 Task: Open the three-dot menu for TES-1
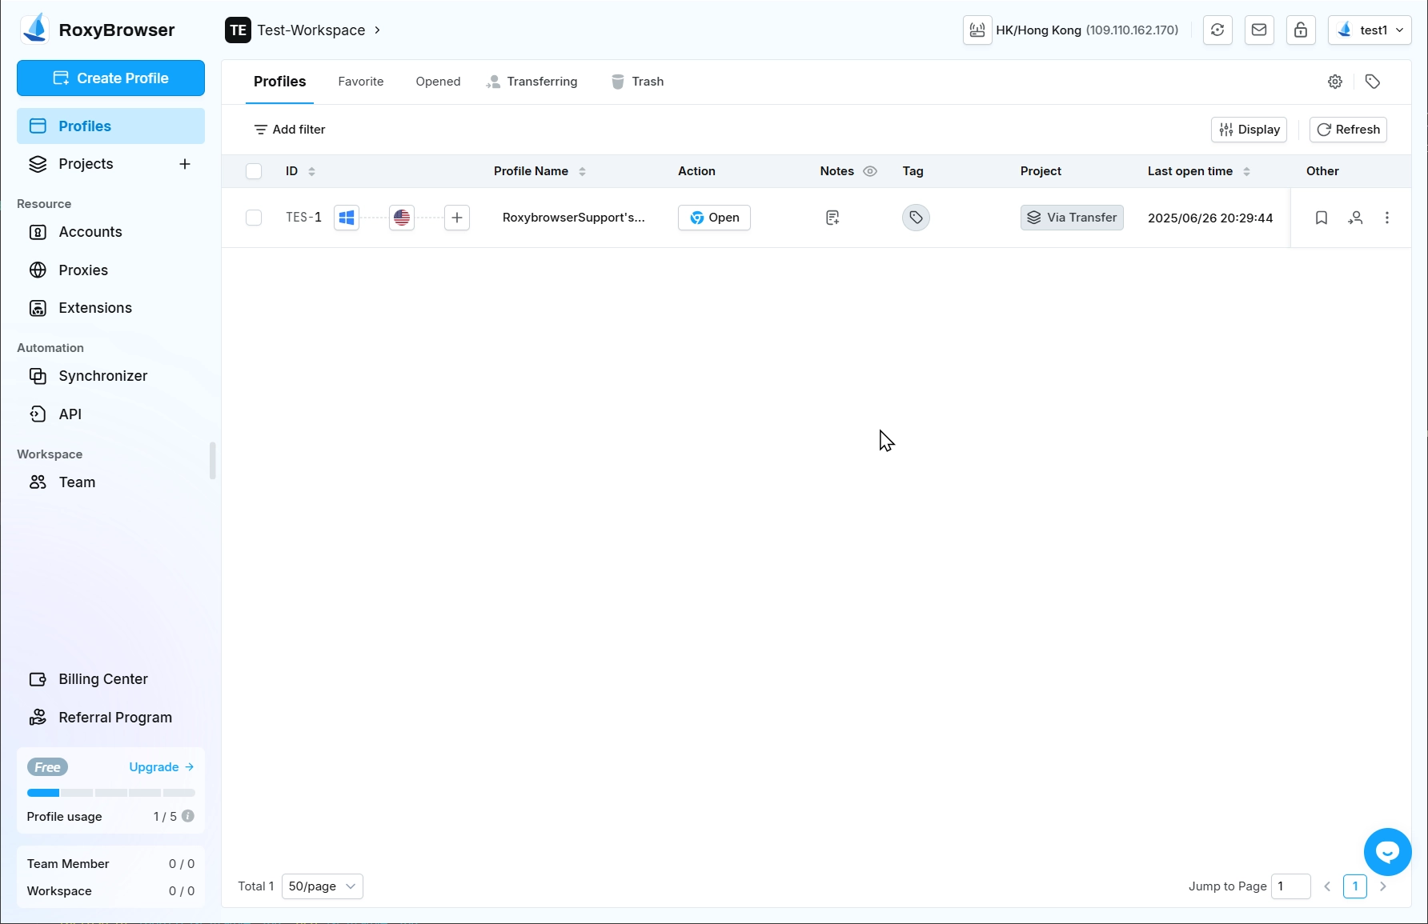pos(1387,218)
